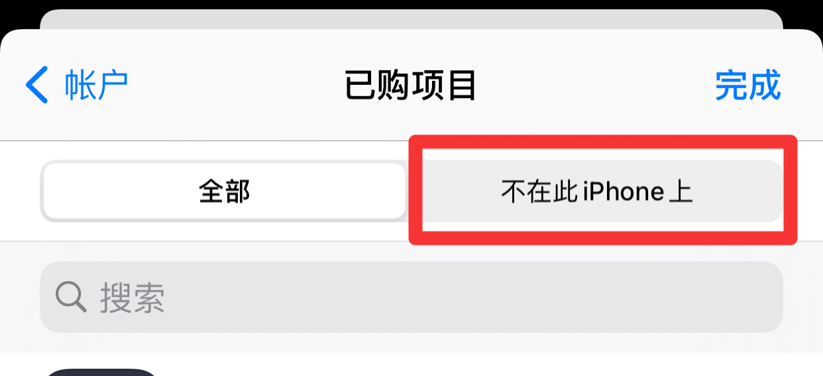This screenshot has height=376, width=823.
Task: Tap the blue back chevron arrow
Action: (x=37, y=85)
